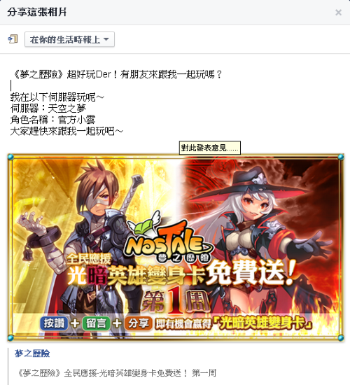
Task: Click the blue 按讚 badge in the banner
Action: click(54, 323)
